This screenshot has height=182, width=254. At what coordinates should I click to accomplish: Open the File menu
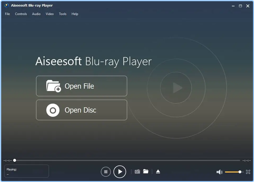tap(7, 14)
